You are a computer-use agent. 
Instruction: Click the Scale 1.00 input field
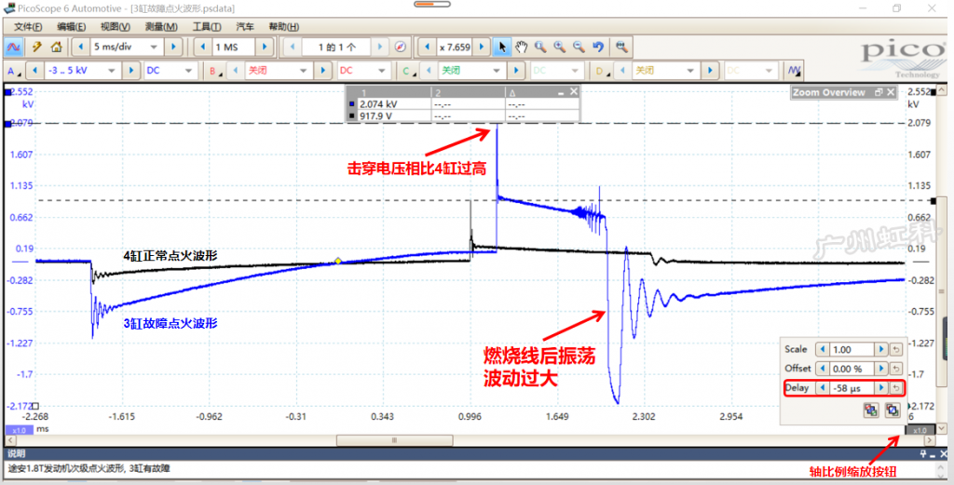click(852, 349)
